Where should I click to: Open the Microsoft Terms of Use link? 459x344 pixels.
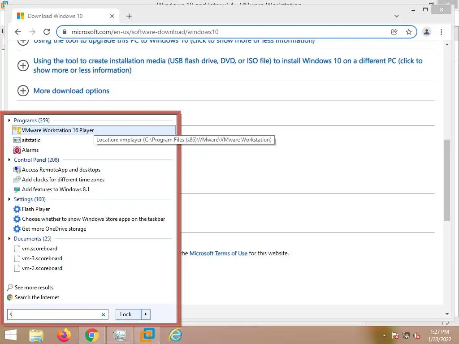tap(218, 254)
